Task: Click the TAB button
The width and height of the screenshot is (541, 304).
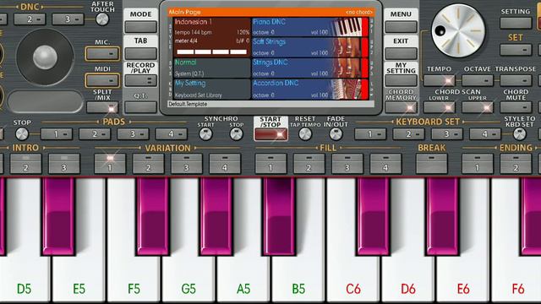Action: point(141,53)
